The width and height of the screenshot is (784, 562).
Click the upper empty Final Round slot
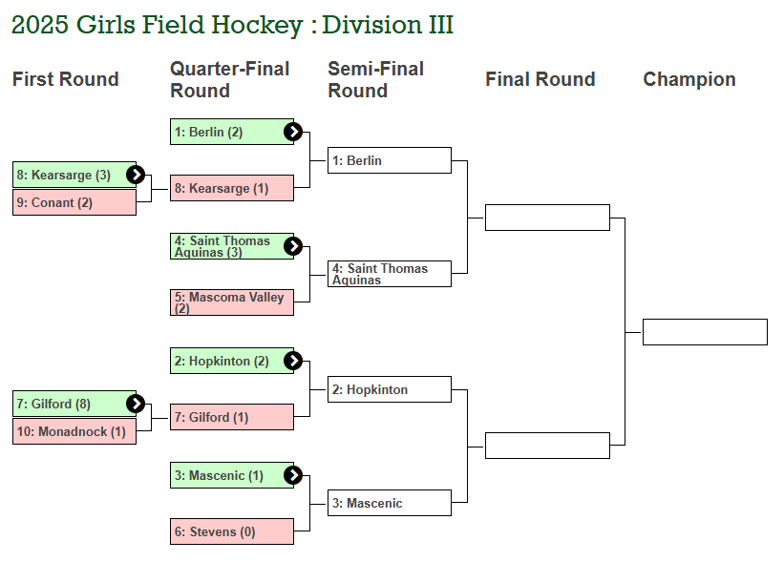pos(547,218)
